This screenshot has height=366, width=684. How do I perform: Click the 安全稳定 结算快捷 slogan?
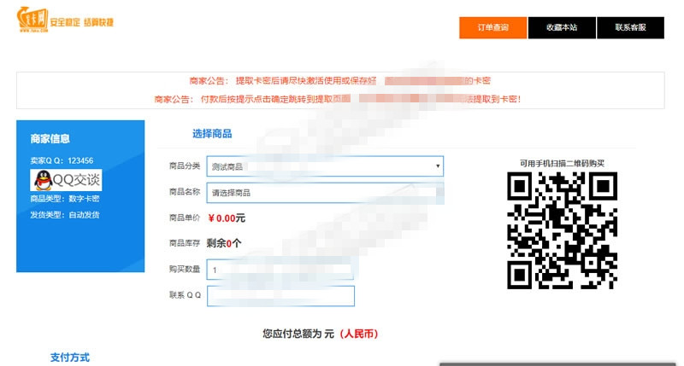point(81,23)
